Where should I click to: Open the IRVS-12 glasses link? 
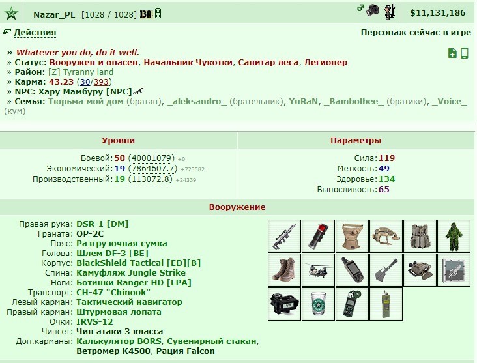94,322
